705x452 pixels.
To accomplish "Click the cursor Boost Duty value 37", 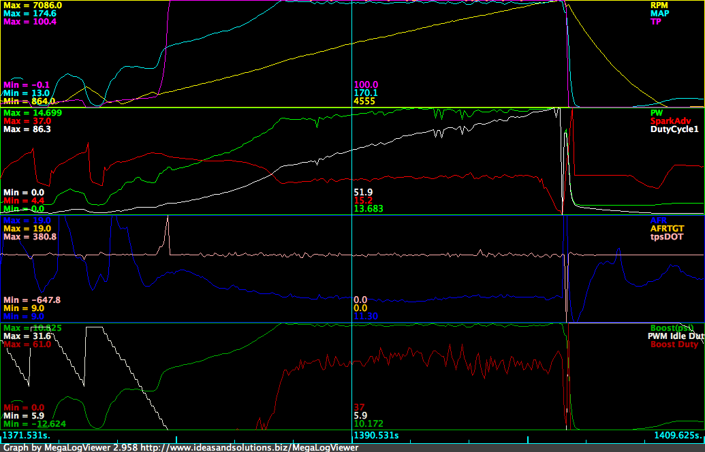I will point(359,408).
